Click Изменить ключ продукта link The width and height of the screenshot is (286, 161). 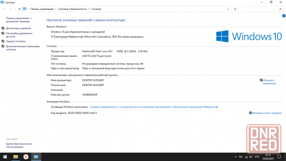(x=267, y=113)
